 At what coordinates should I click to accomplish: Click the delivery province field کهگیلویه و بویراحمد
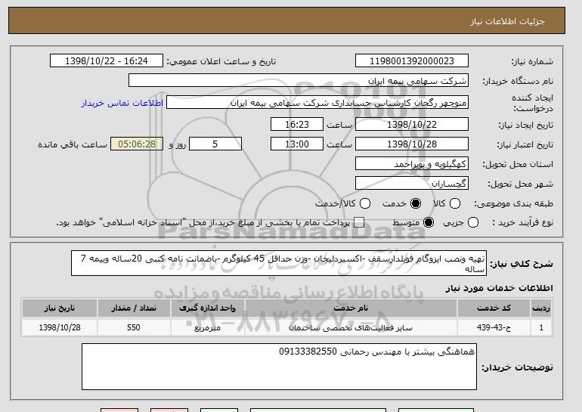pyautogui.click(x=412, y=164)
